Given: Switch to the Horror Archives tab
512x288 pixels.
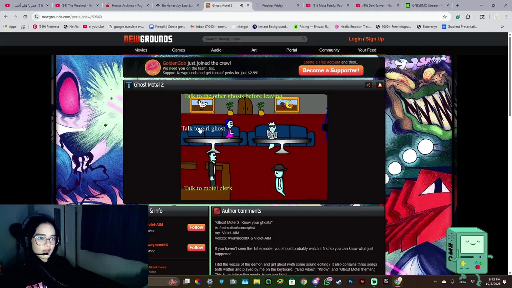Looking at the screenshot, I should (x=126, y=6).
